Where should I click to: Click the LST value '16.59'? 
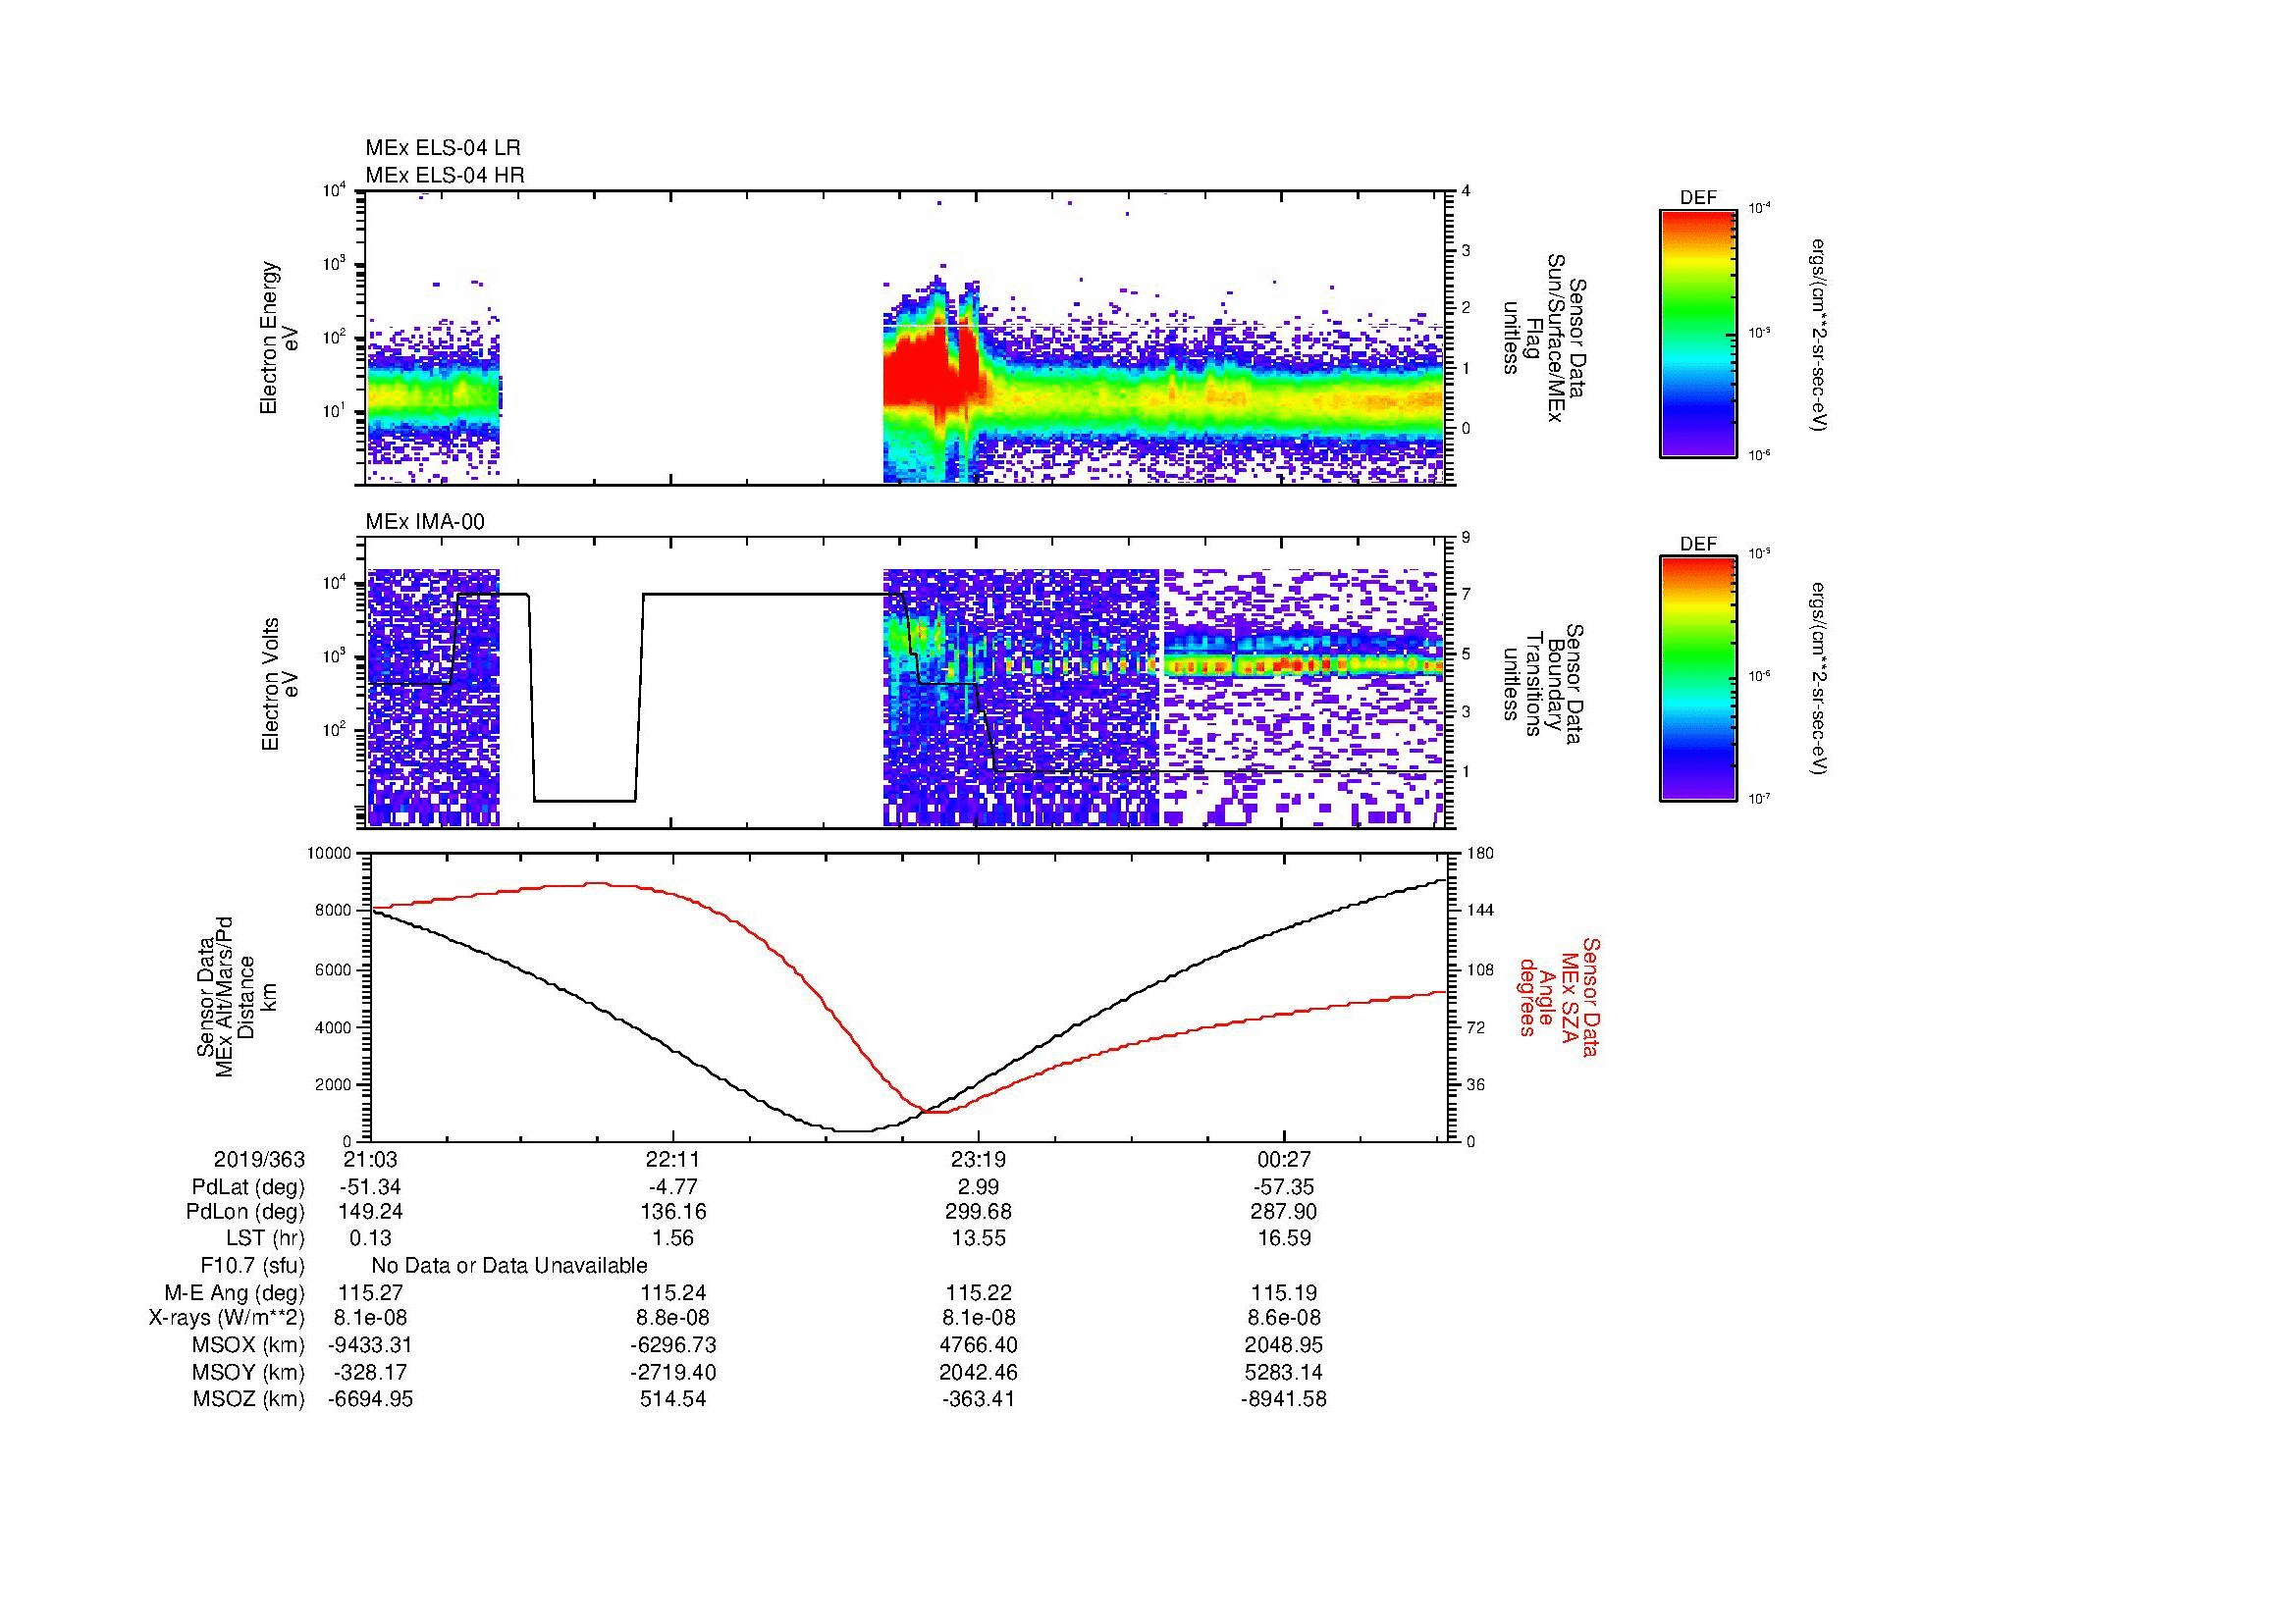(x=1283, y=1239)
